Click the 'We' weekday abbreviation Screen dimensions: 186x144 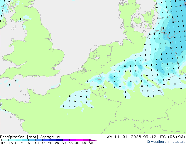pos(109,137)
